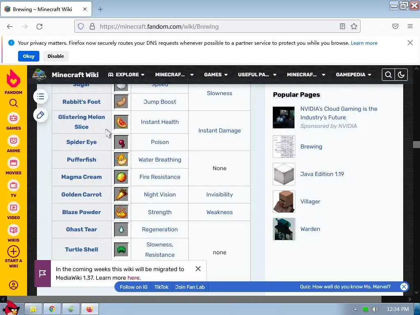420x315 pixels.
Task: Open the Warden popular page thumbnail
Action: pyautogui.click(x=284, y=229)
